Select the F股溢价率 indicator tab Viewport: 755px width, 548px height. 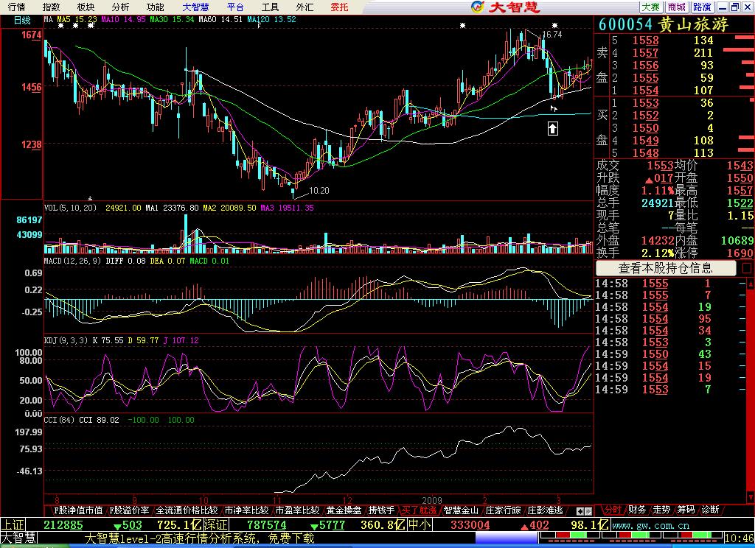129,510
